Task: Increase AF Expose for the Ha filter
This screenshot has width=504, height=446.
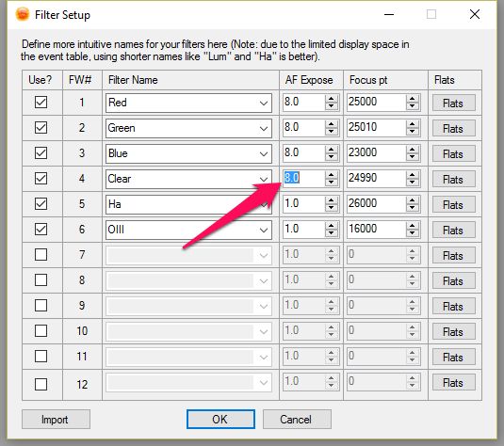Action: point(331,200)
